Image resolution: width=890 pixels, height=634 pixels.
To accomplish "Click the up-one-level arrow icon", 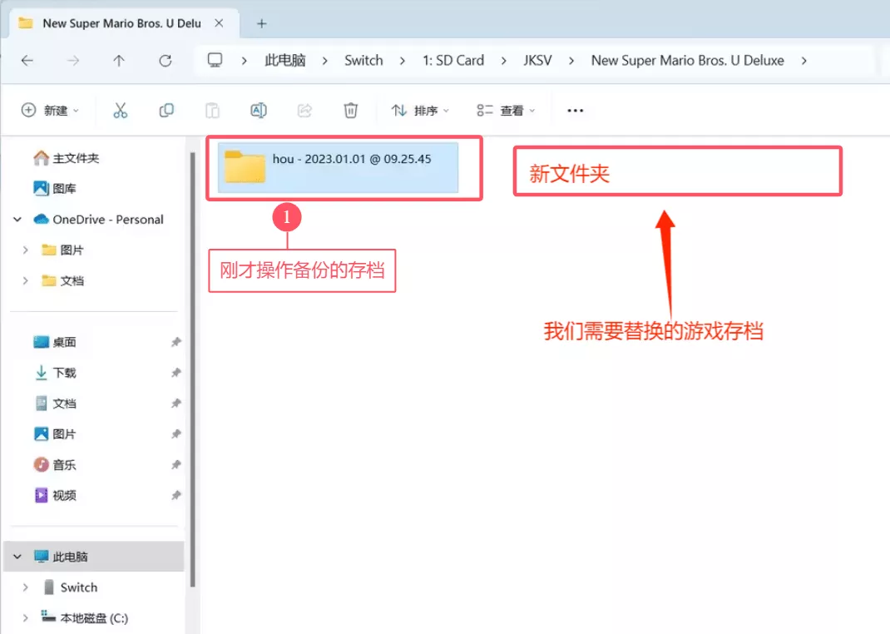I will (119, 60).
